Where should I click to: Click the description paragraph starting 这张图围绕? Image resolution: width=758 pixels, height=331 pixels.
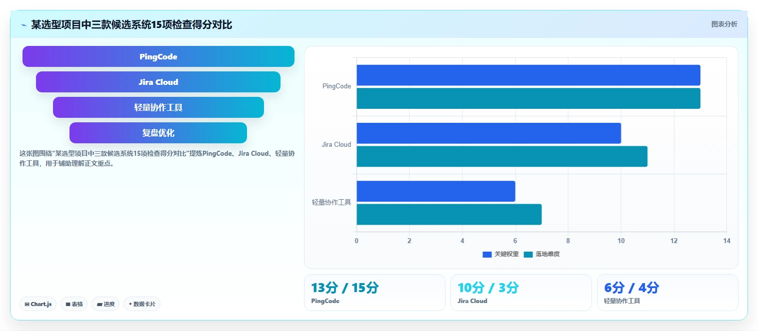point(156,158)
